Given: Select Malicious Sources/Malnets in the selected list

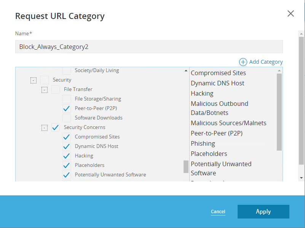Looking at the screenshot, I should [x=228, y=123].
